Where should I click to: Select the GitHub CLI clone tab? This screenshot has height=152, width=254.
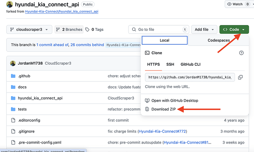(191, 65)
